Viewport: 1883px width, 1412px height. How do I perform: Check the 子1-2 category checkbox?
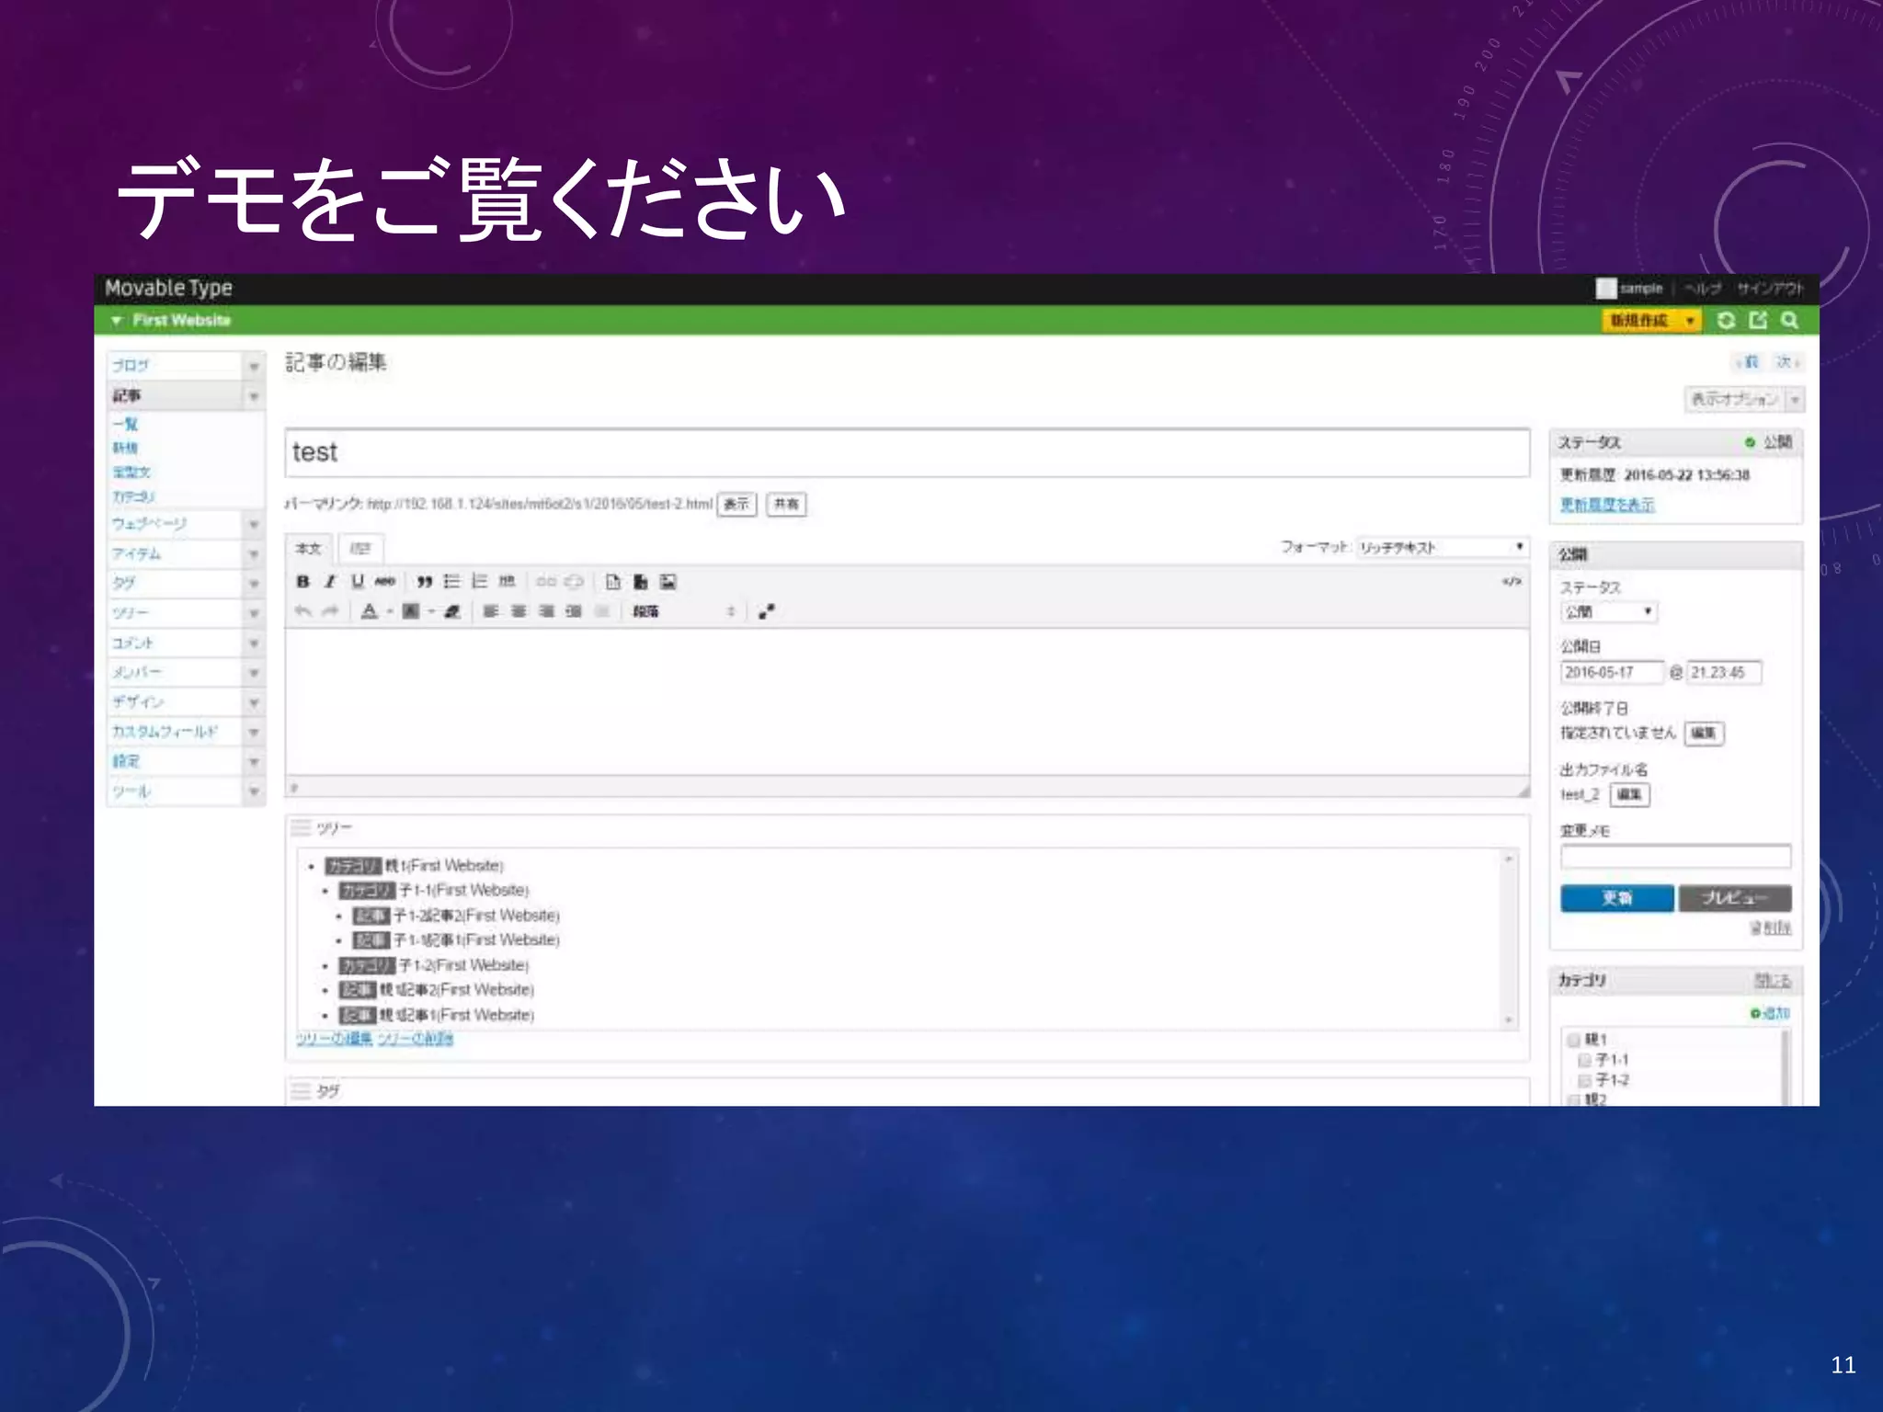pyautogui.click(x=1584, y=1080)
